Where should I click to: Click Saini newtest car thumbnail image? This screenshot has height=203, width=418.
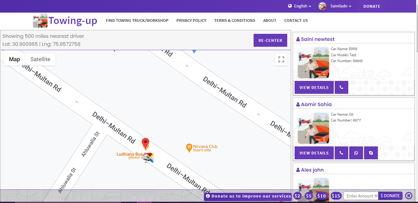pos(313,63)
